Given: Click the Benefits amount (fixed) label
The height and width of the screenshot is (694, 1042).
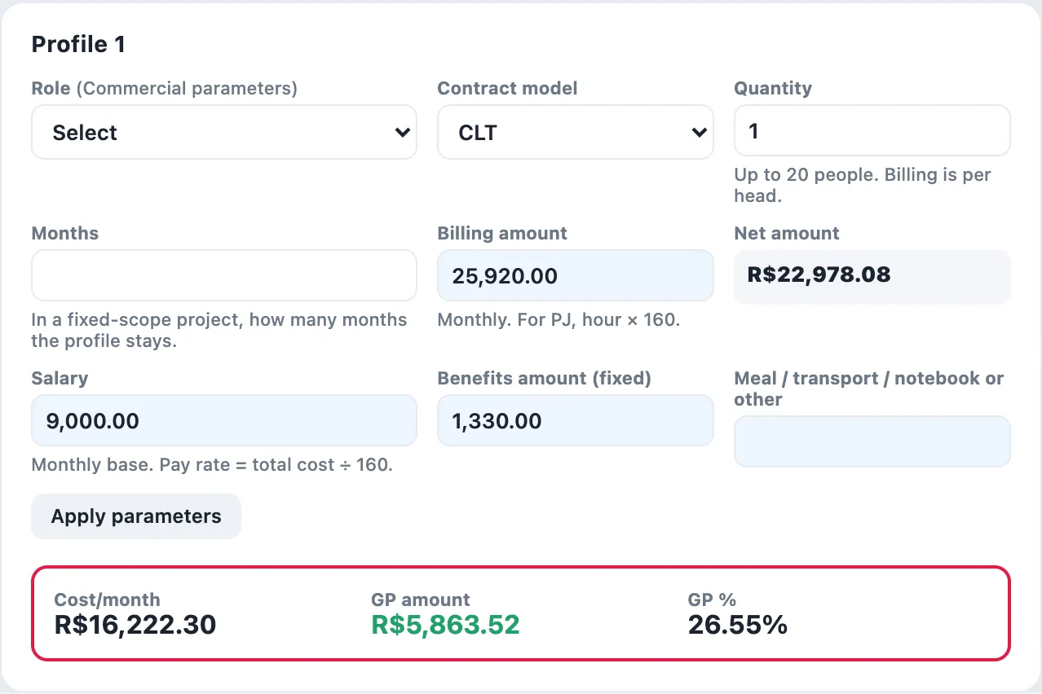Looking at the screenshot, I should tap(545, 378).
